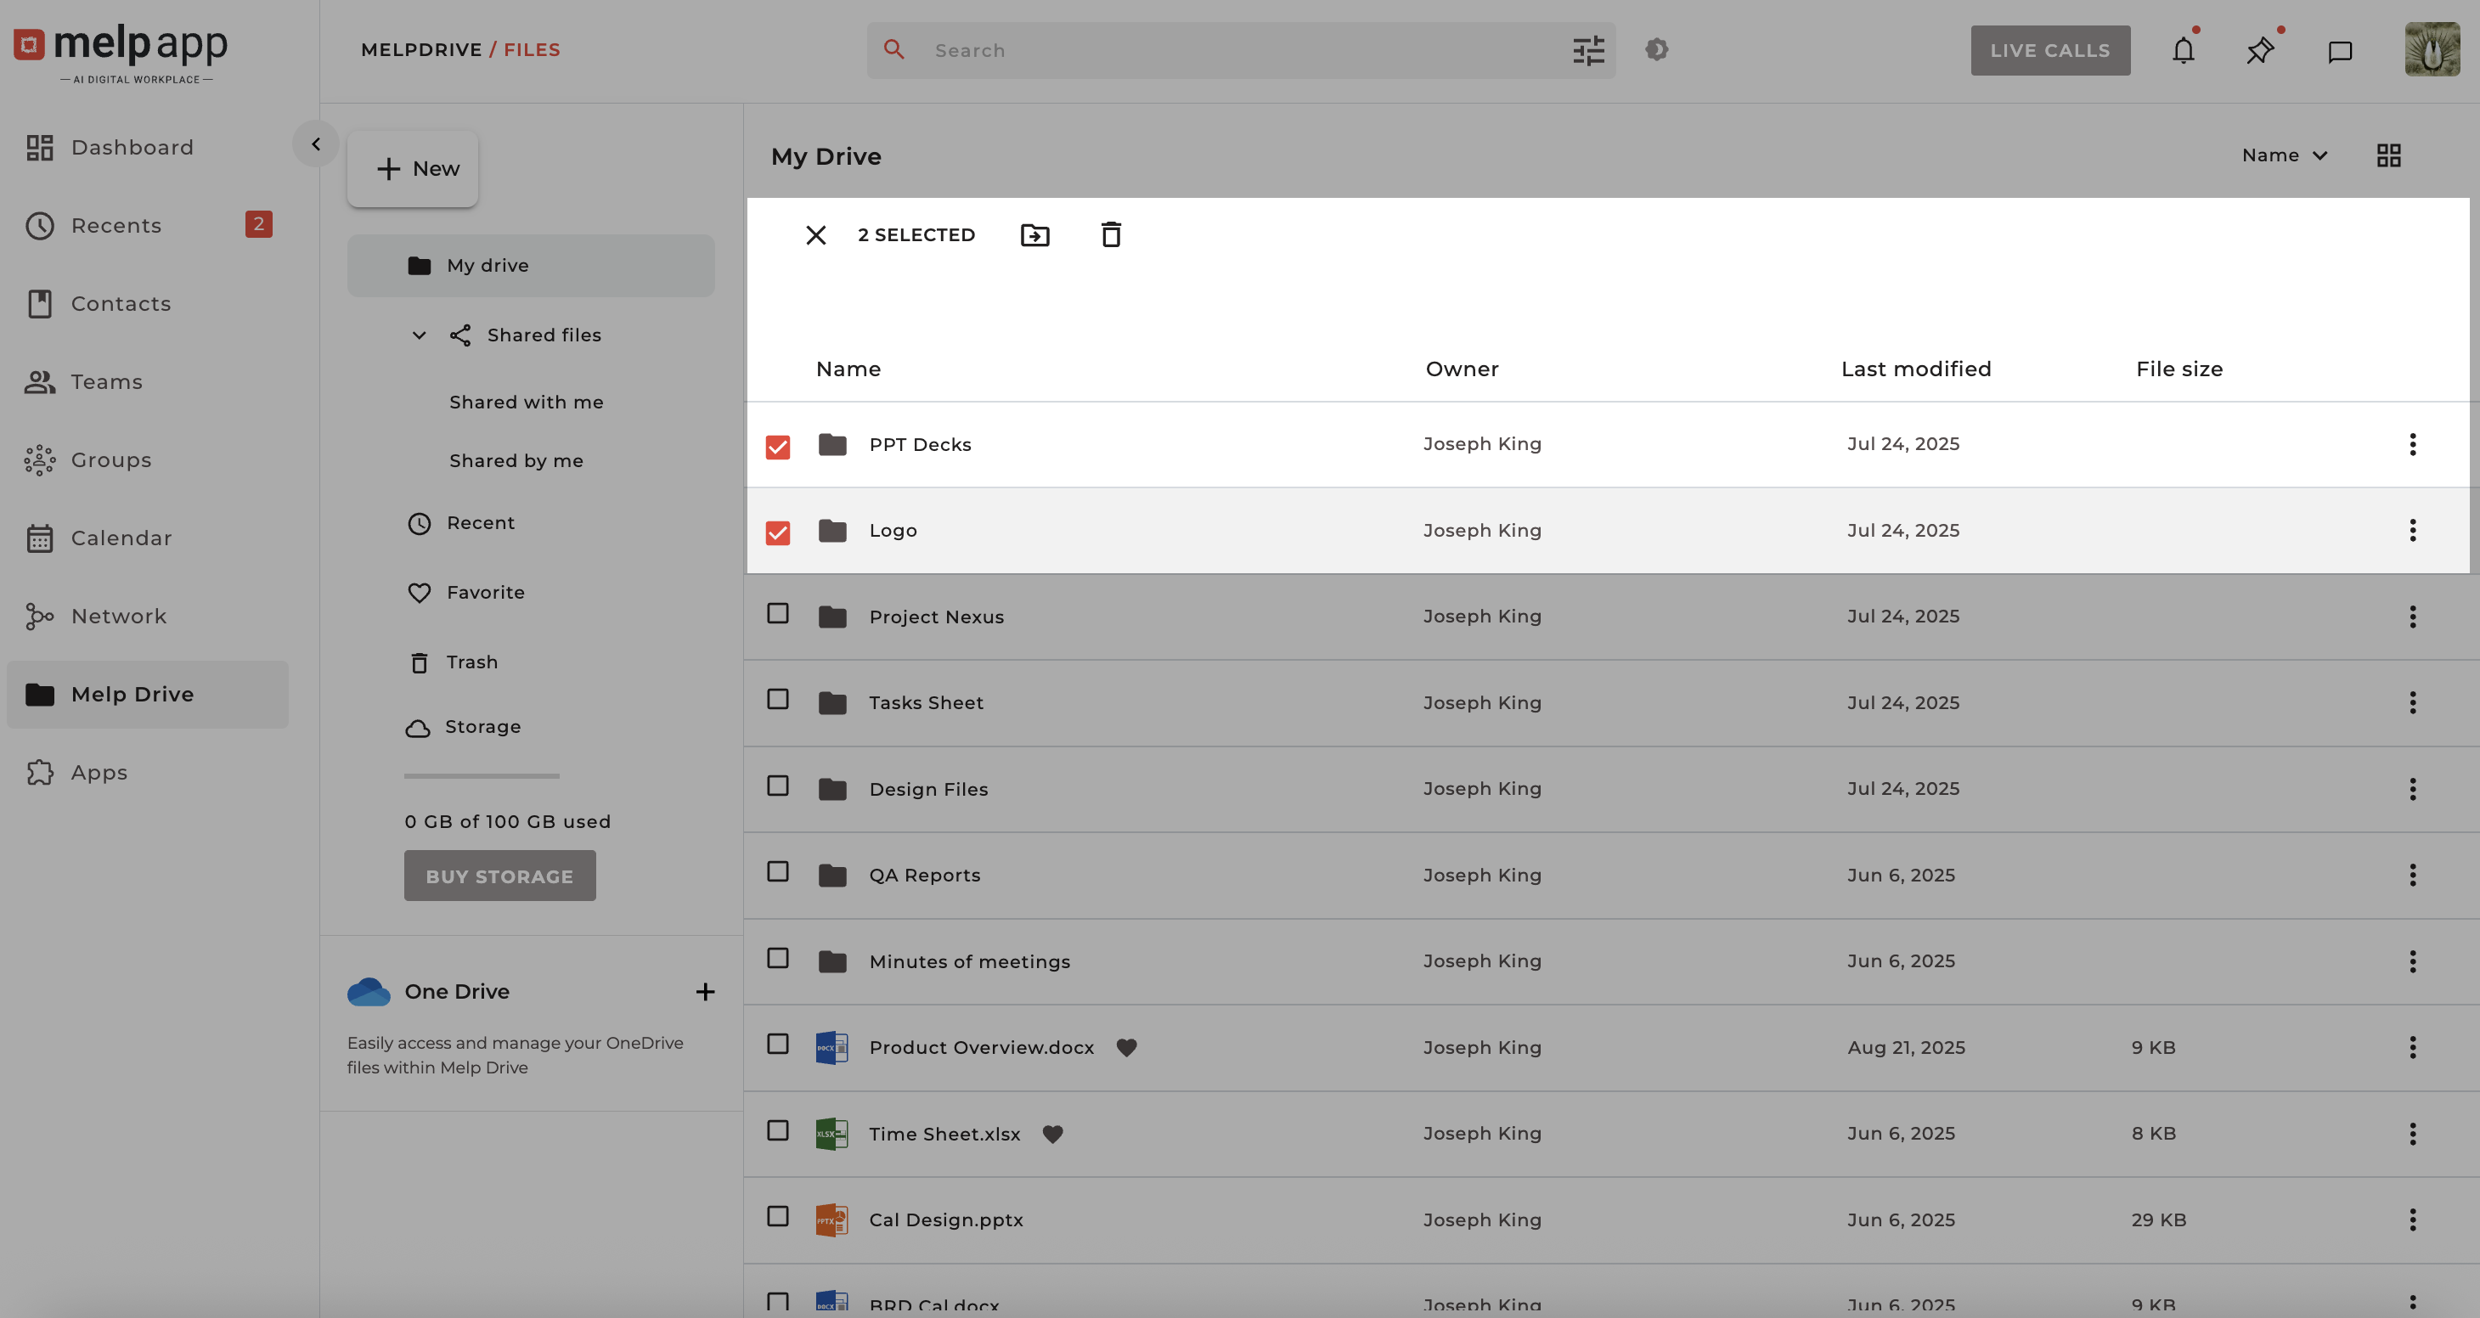
Task: Open the Name sort dropdown
Action: 2284,156
